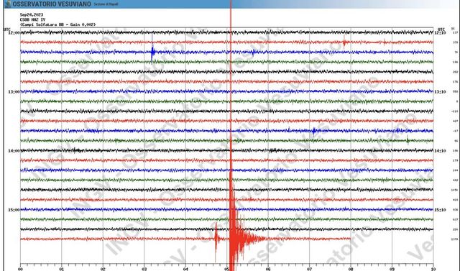Click the left '13:00' time label
460x271 pixels.
point(14,92)
